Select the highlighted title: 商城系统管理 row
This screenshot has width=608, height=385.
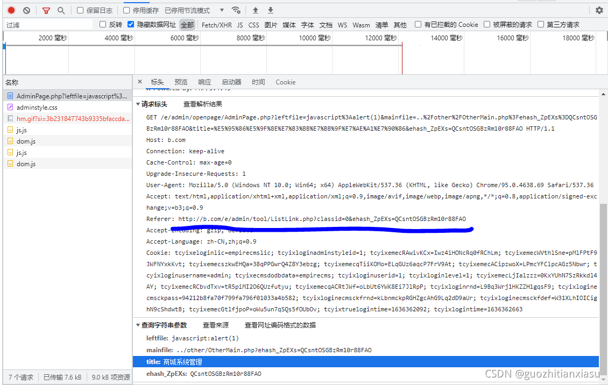point(366,362)
